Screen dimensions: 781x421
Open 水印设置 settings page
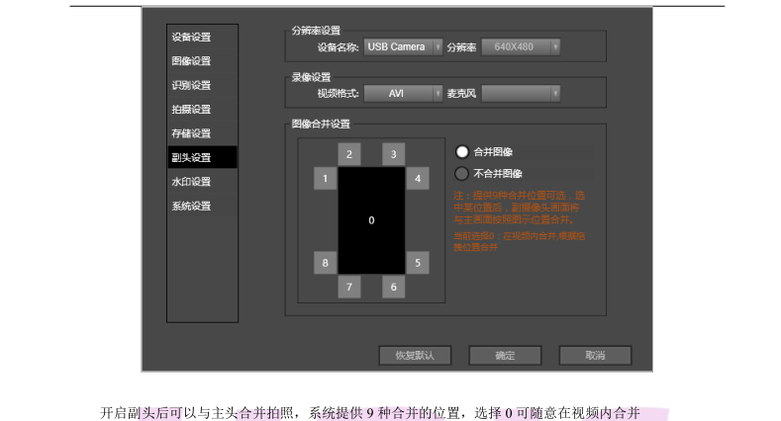(x=191, y=182)
